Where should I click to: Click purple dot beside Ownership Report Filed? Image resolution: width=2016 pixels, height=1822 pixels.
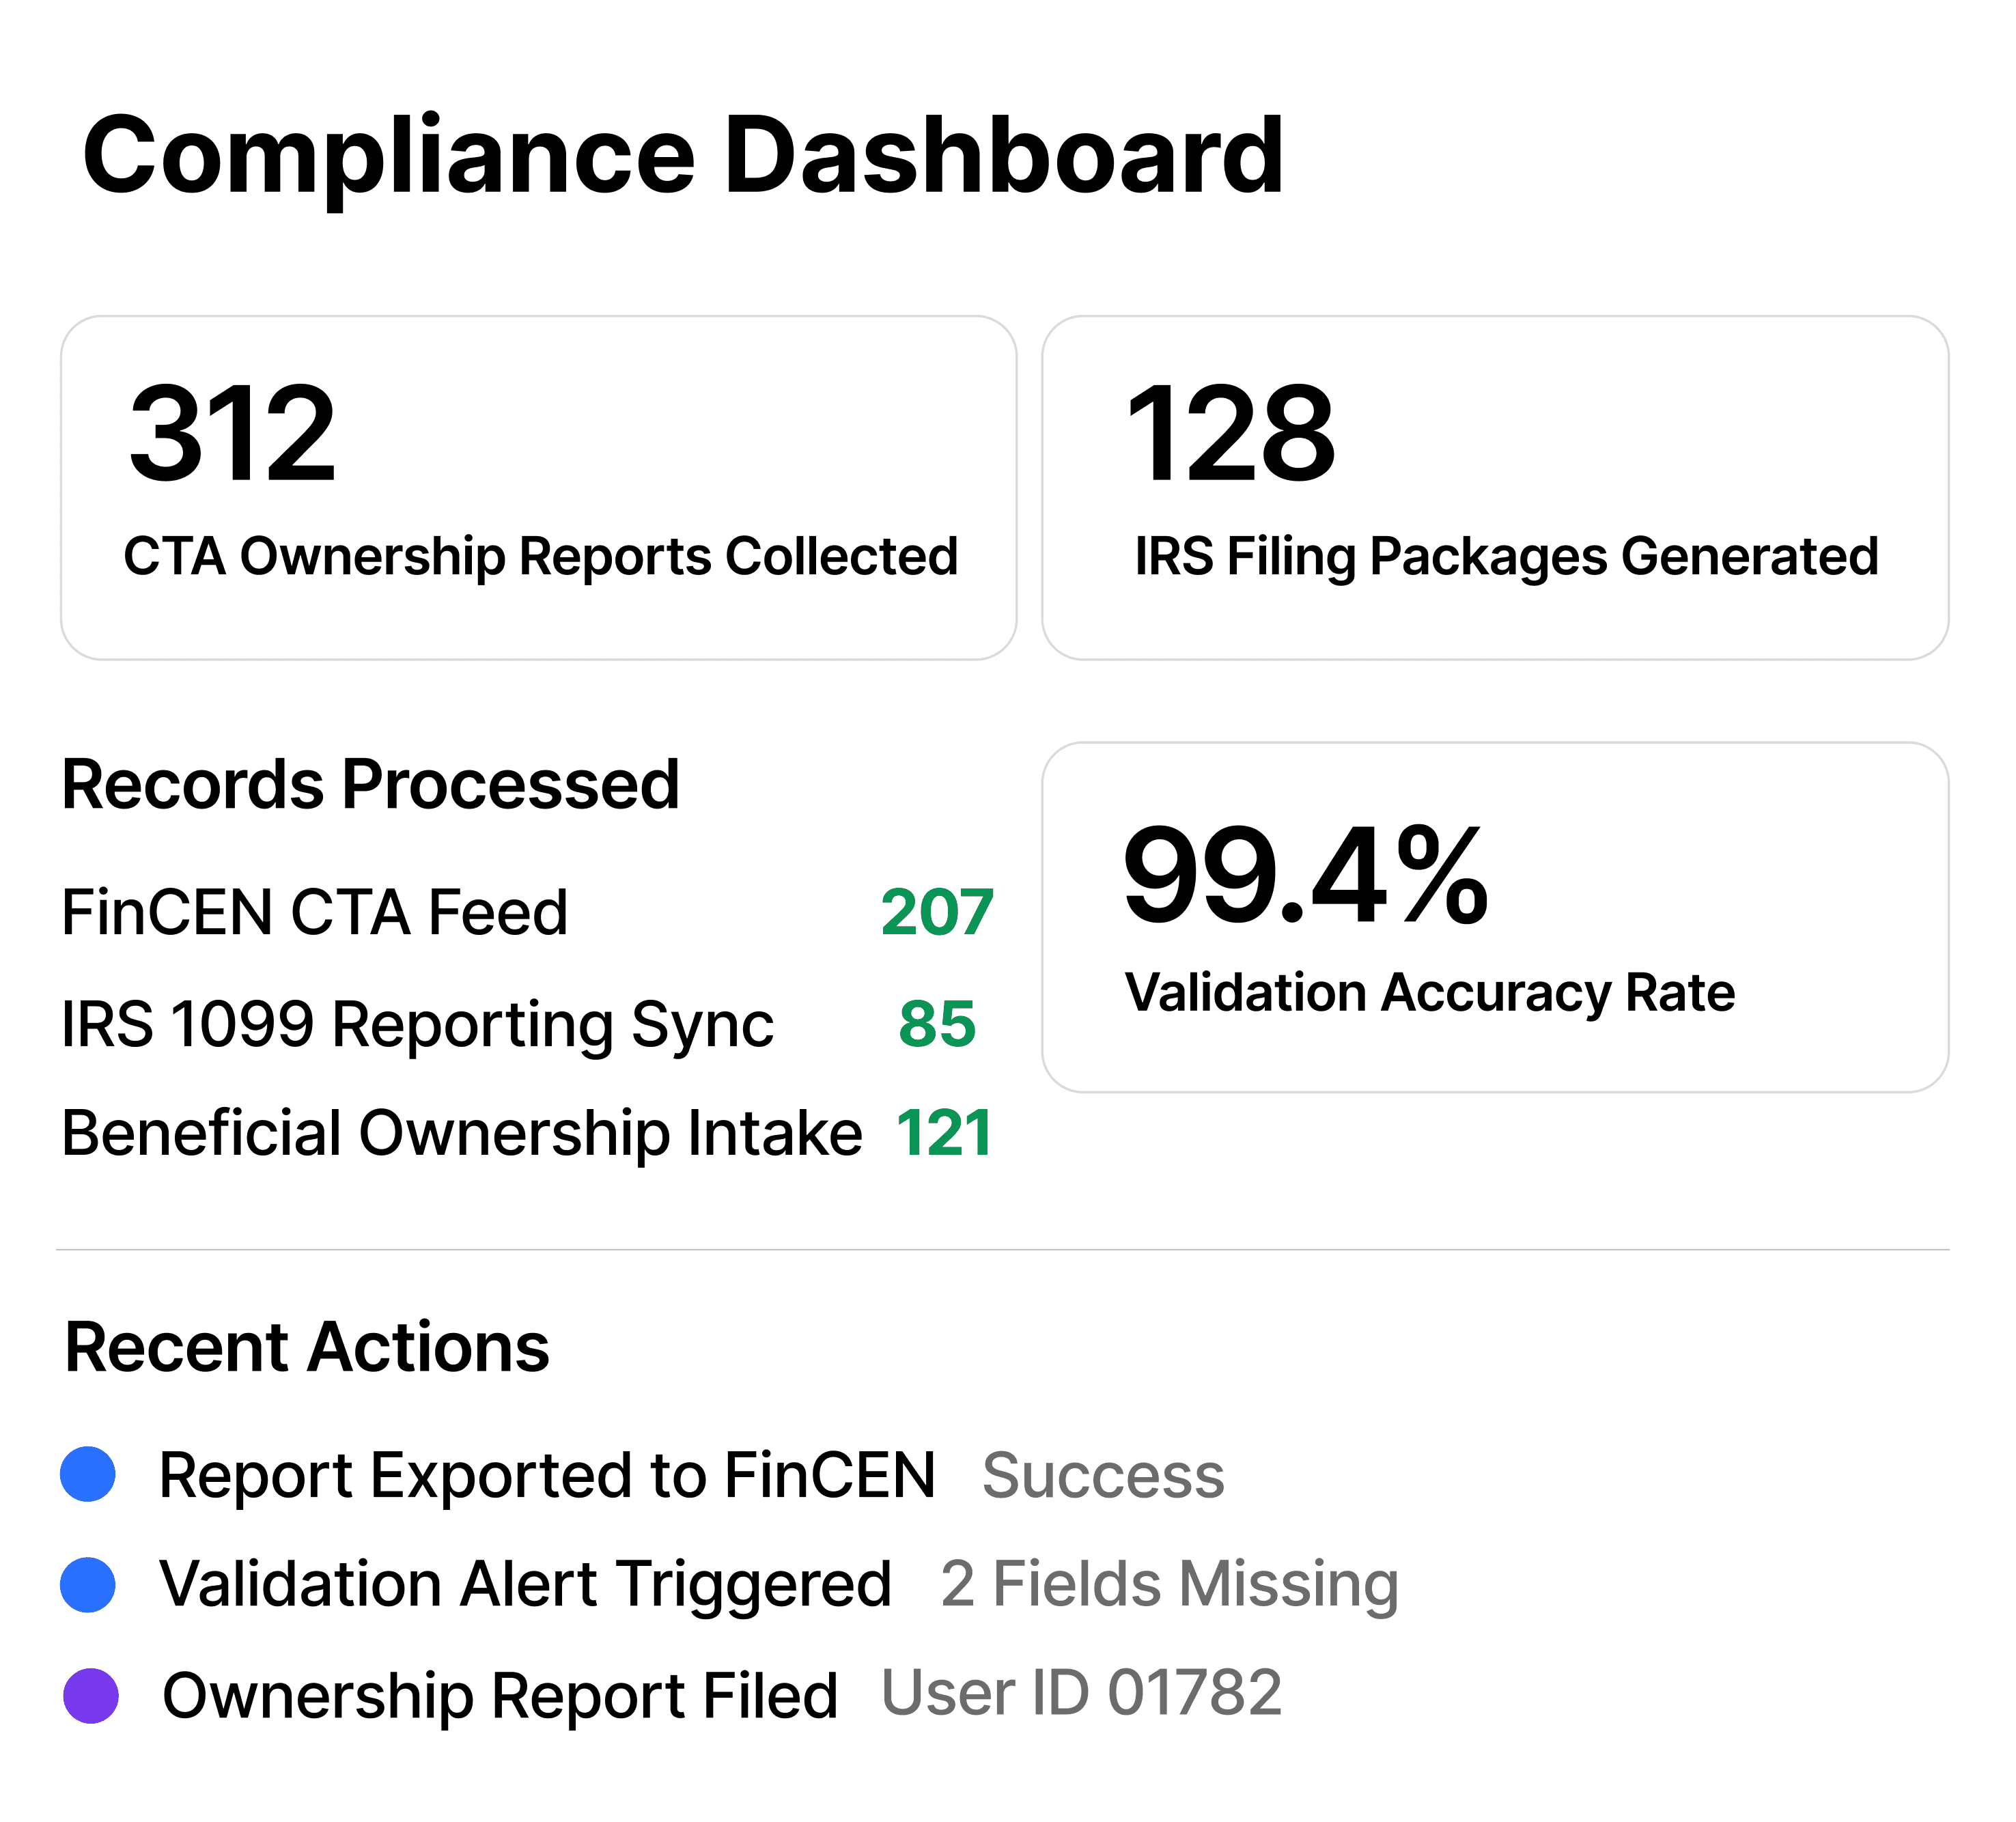click(91, 1695)
